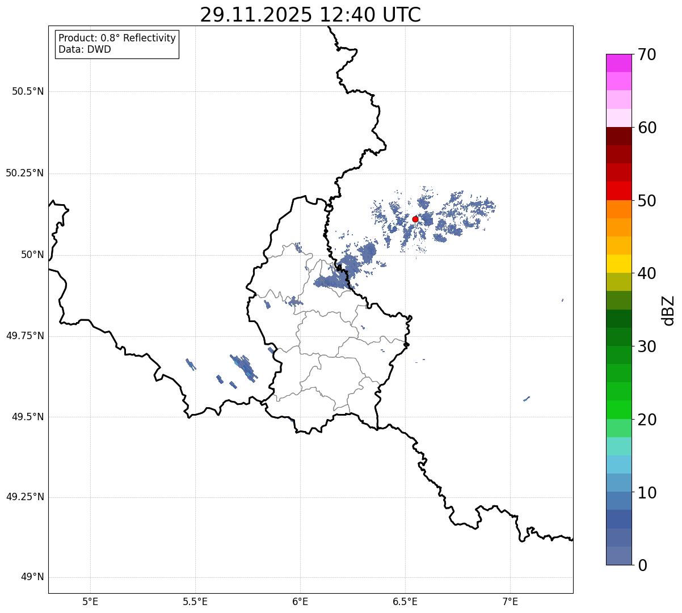The image size is (682, 613).
Task: Click the bright red swatch just above 50 dBZ
Action: tap(619, 191)
